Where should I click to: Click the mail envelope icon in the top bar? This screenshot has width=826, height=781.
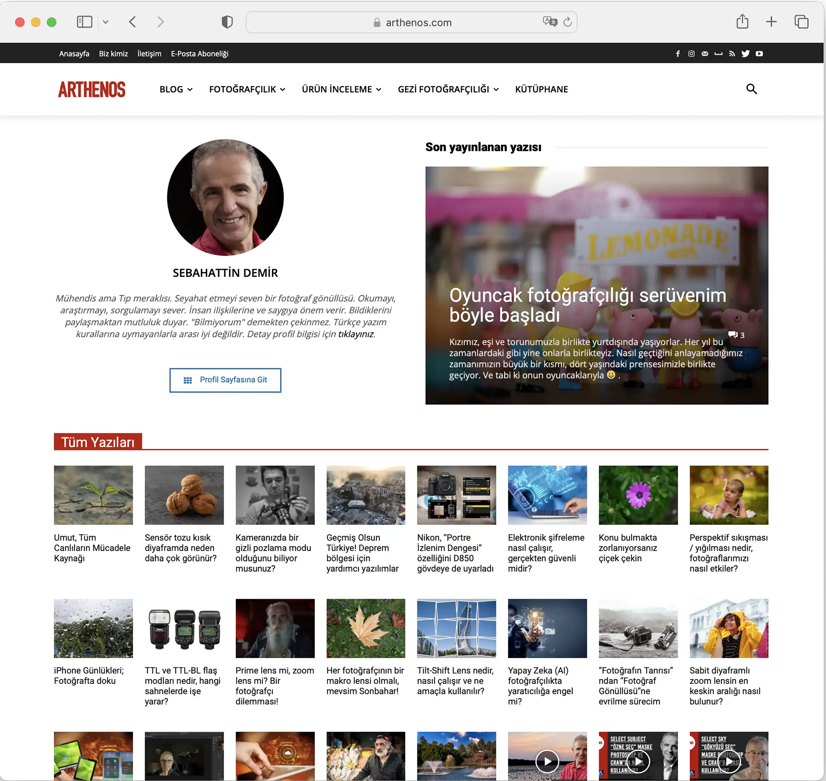705,54
